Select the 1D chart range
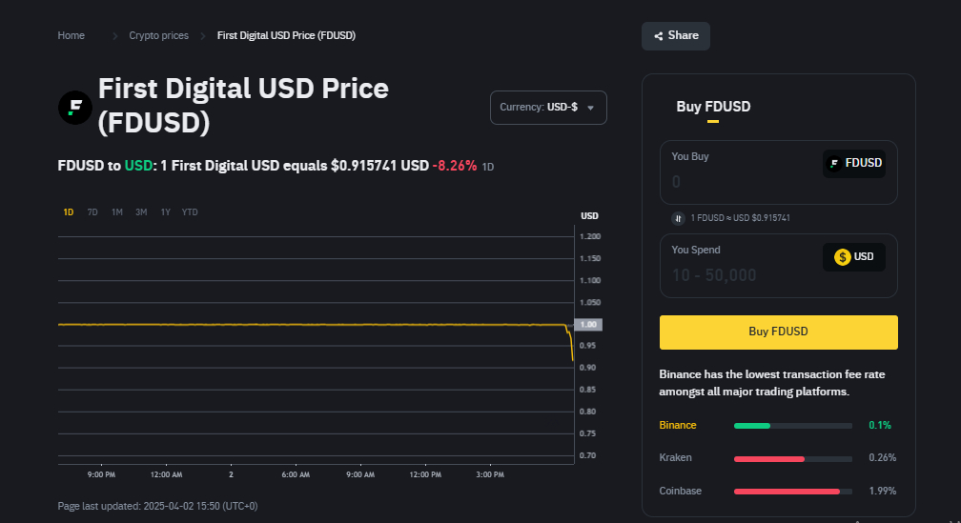 click(69, 211)
